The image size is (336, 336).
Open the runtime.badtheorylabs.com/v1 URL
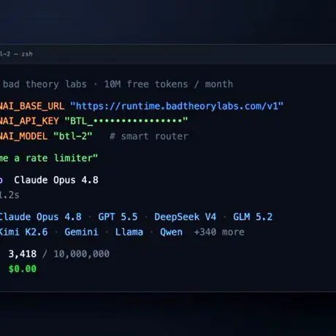tap(177, 106)
